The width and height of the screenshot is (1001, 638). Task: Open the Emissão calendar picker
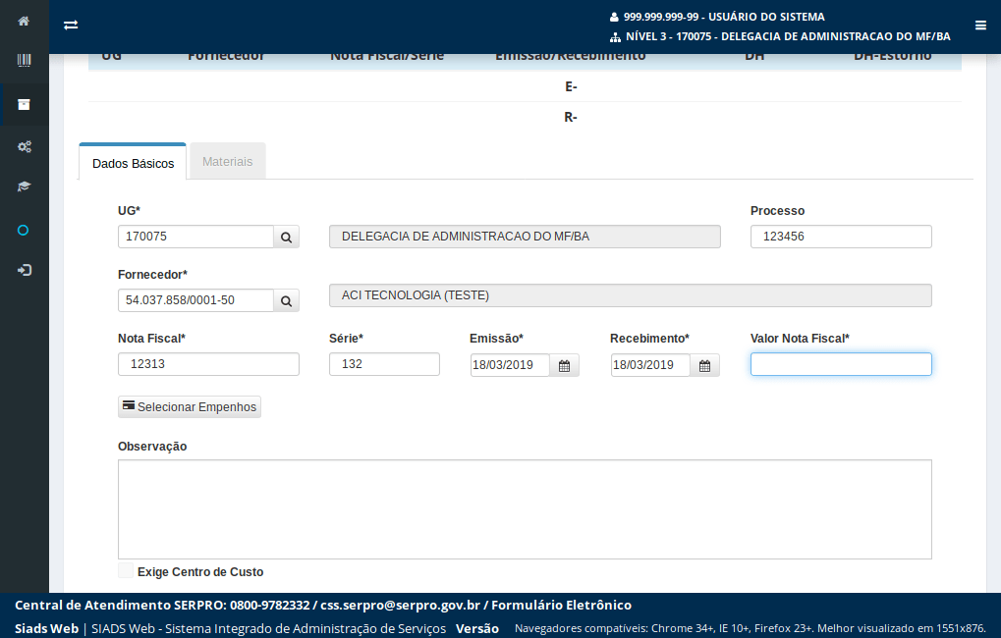tap(564, 365)
